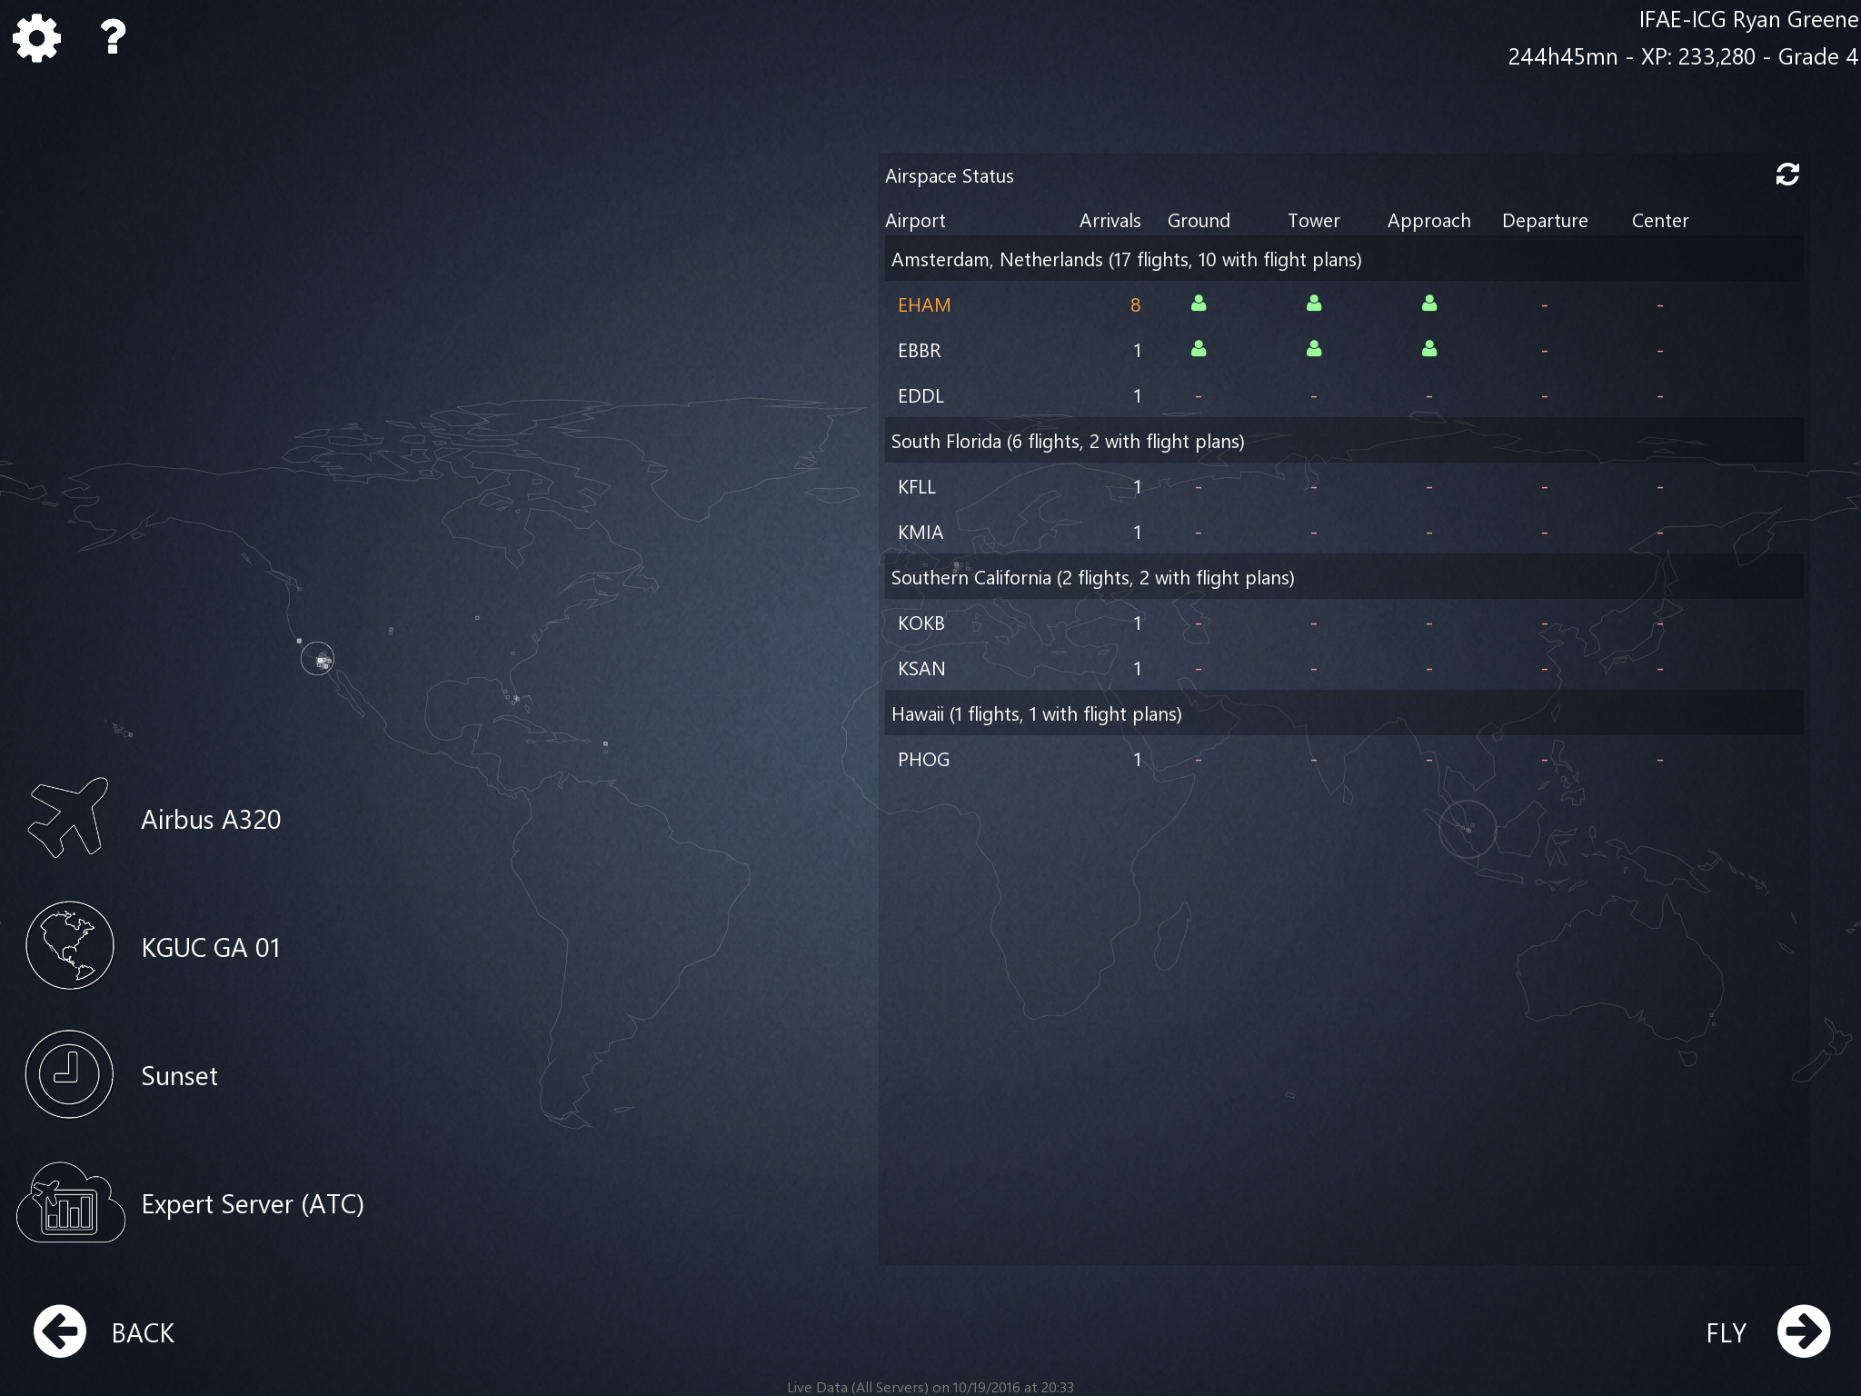Click the EHAM Ground controller icon
The height and width of the screenshot is (1396, 1861).
pyautogui.click(x=1199, y=304)
